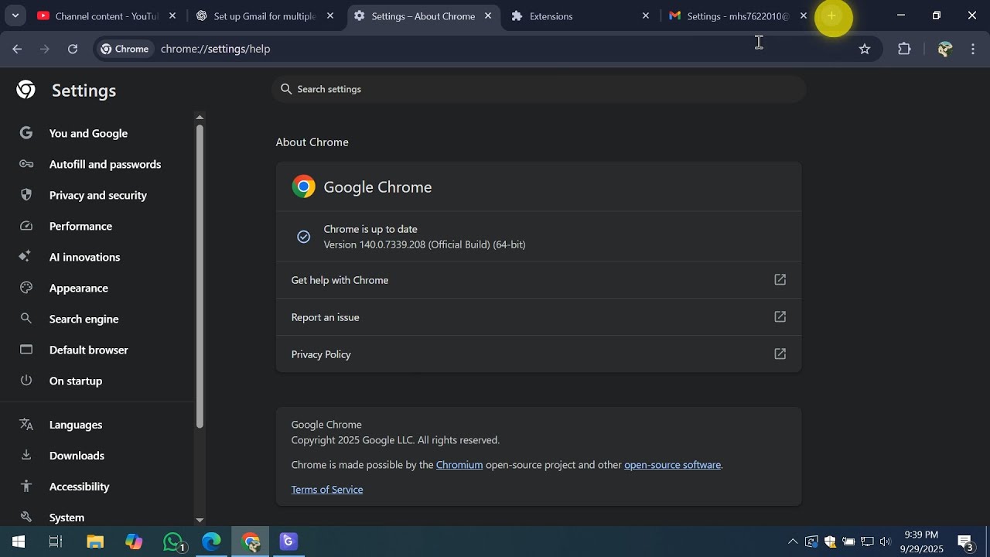The image size is (990, 557).
Task: Open WhatsApp from the taskbar
Action: pos(174,542)
